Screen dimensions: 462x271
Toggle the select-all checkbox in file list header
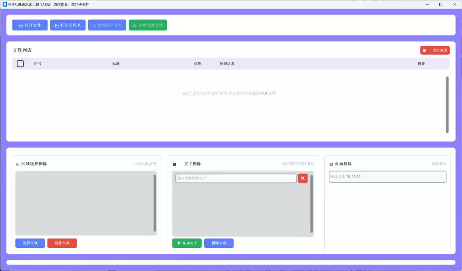click(x=20, y=63)
